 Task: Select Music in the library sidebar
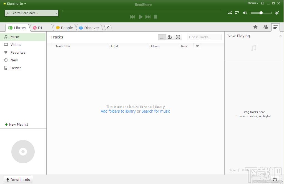[x=23, y=37]
